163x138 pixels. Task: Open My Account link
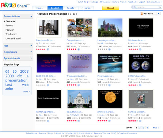(105, 2)
